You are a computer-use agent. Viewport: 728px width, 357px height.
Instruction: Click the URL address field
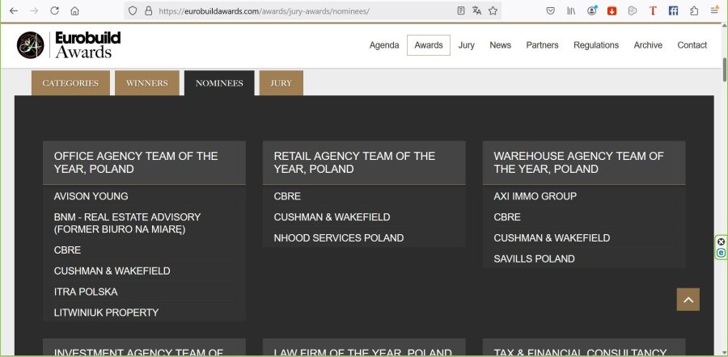click(299, 11)
